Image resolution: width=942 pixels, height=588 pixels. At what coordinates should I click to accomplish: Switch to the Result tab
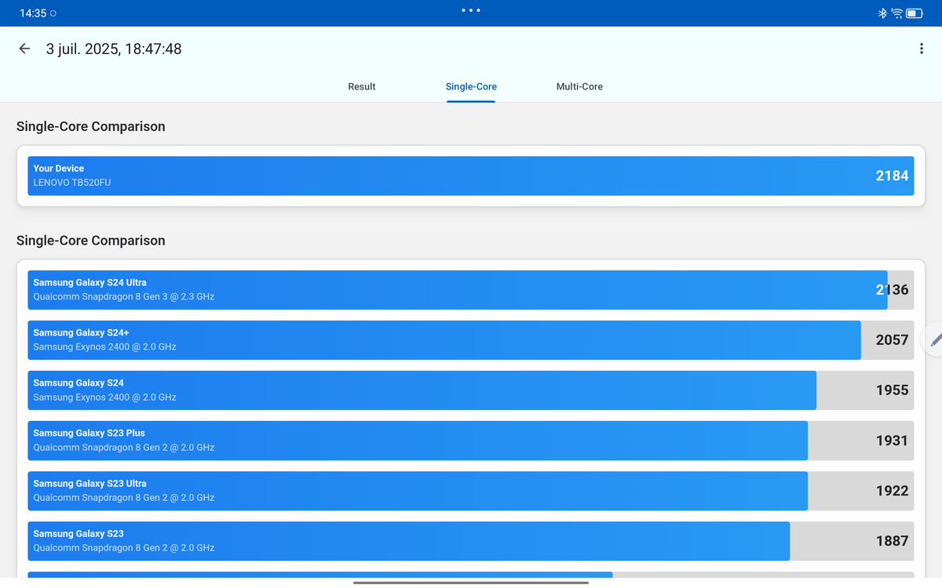coord(362,86)
